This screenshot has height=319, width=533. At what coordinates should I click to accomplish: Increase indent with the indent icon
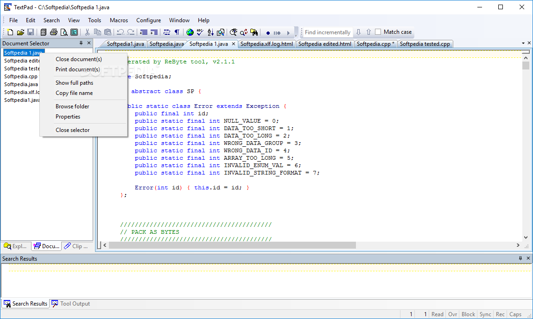154,32
